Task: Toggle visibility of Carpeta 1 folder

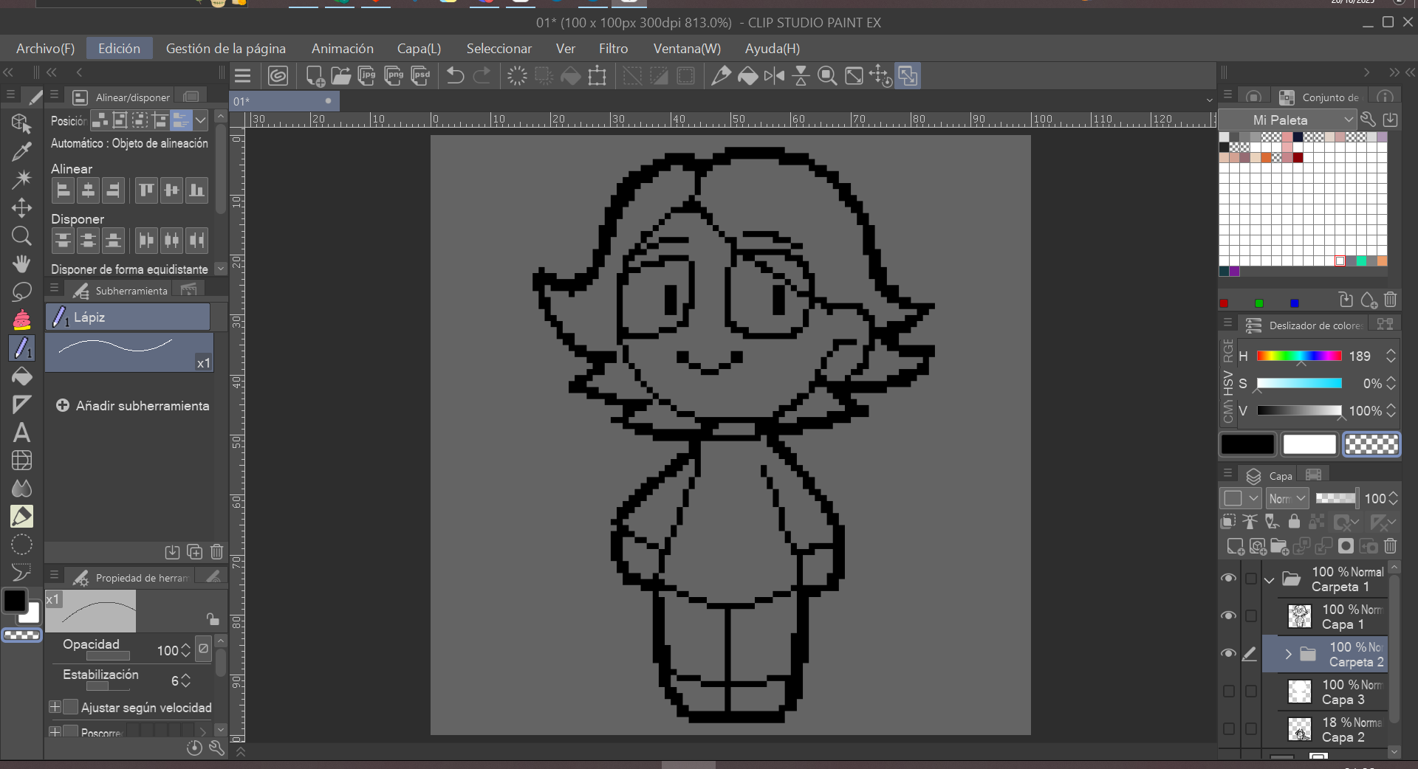Action: (1228, 578)
